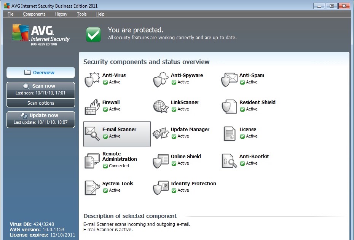
Task: Click the Last scan date text
Action: (40, 93)
